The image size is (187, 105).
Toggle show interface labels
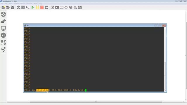[x=23, y=8]
